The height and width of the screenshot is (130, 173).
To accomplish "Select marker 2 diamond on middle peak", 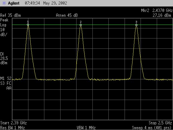I will pyautogui.click(x=81, y=25).
